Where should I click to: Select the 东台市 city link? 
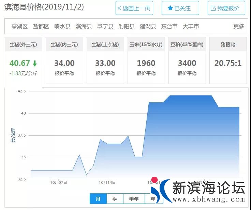tap(169, 26)
